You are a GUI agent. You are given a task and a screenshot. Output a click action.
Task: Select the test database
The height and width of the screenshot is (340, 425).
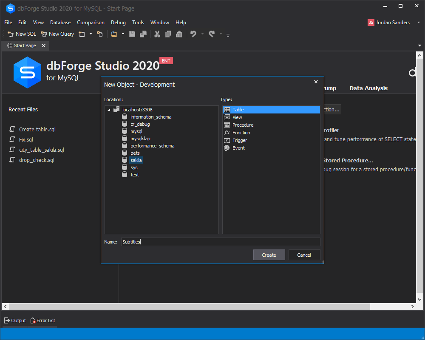(x=135, y=175)
